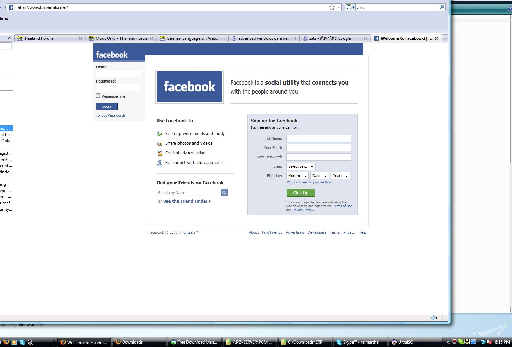Viewport: 512px width, 347px height.
Task: Open the Help footer link
Action: 362,232
